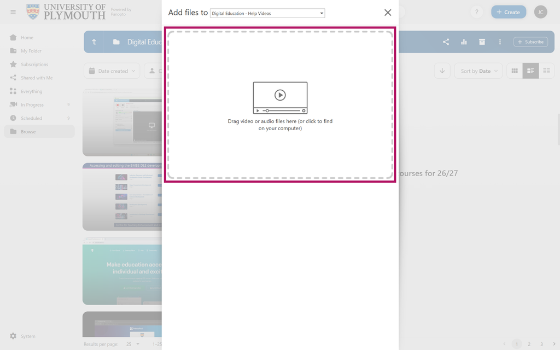Open the Sort by Date dropdown

click(x=479, y=71)
